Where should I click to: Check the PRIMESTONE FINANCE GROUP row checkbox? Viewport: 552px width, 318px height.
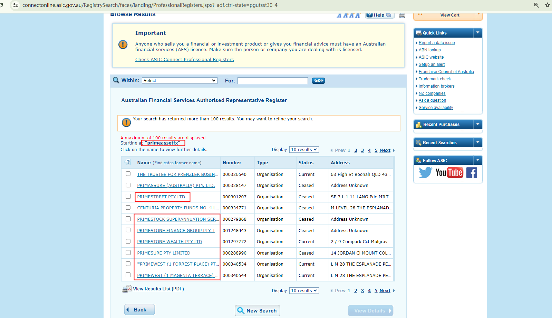(128, 230)
